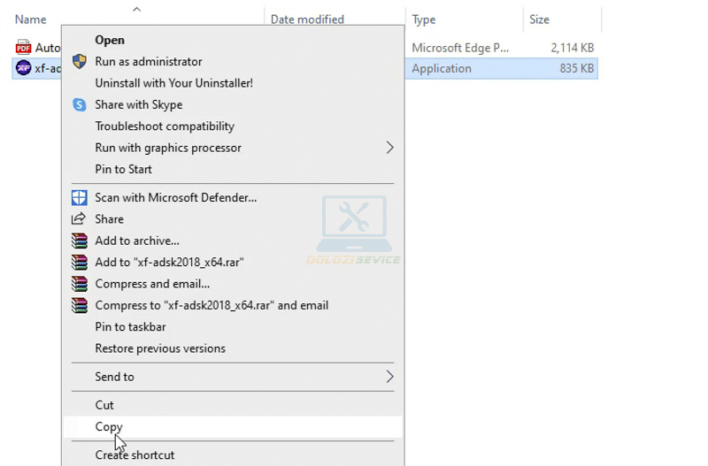This screenshot has width=708, height=466.
Task: Choose Cut in the context menu
Action: [x=104, y=405]
